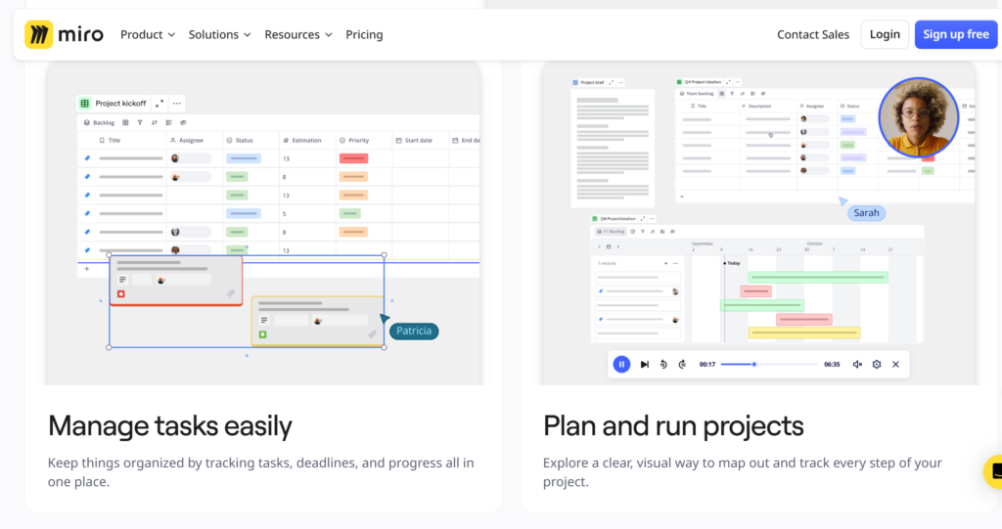Open the video player settings gear
The width and height of the screenshot is (1002, 529).
pyautogui.click(x=877, y=364)
